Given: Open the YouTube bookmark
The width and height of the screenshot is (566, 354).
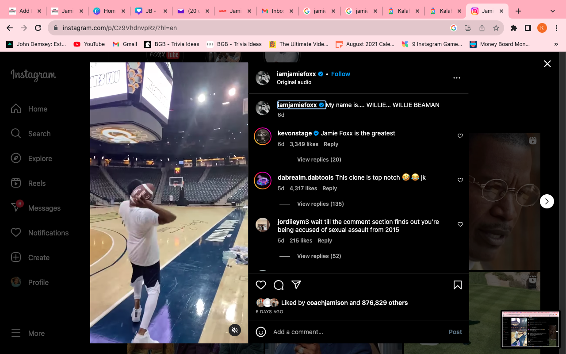Looking at the screenshot, I should point(89,44).
